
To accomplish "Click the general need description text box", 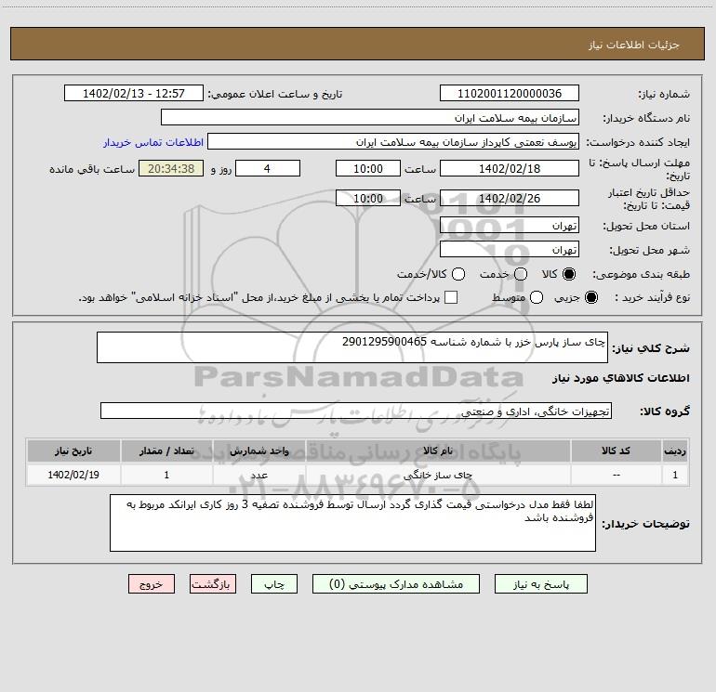I will coord(352,347).
